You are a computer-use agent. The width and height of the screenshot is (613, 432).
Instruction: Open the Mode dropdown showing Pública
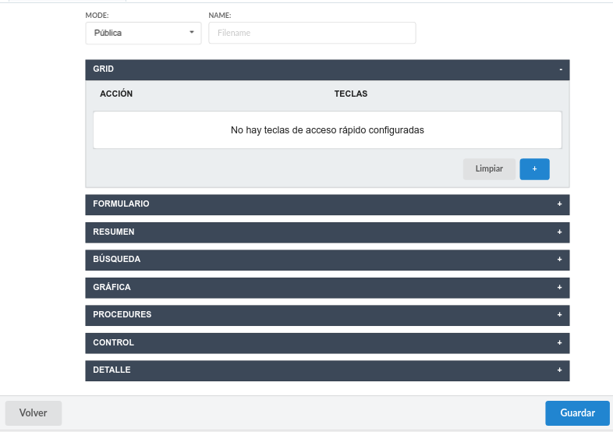tap(143, 33)
